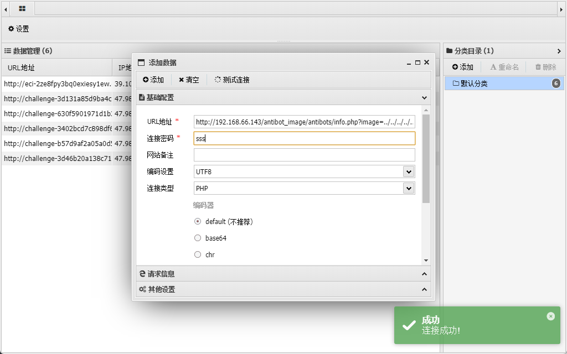Select the 默认分类 folder item

[504, 84]
